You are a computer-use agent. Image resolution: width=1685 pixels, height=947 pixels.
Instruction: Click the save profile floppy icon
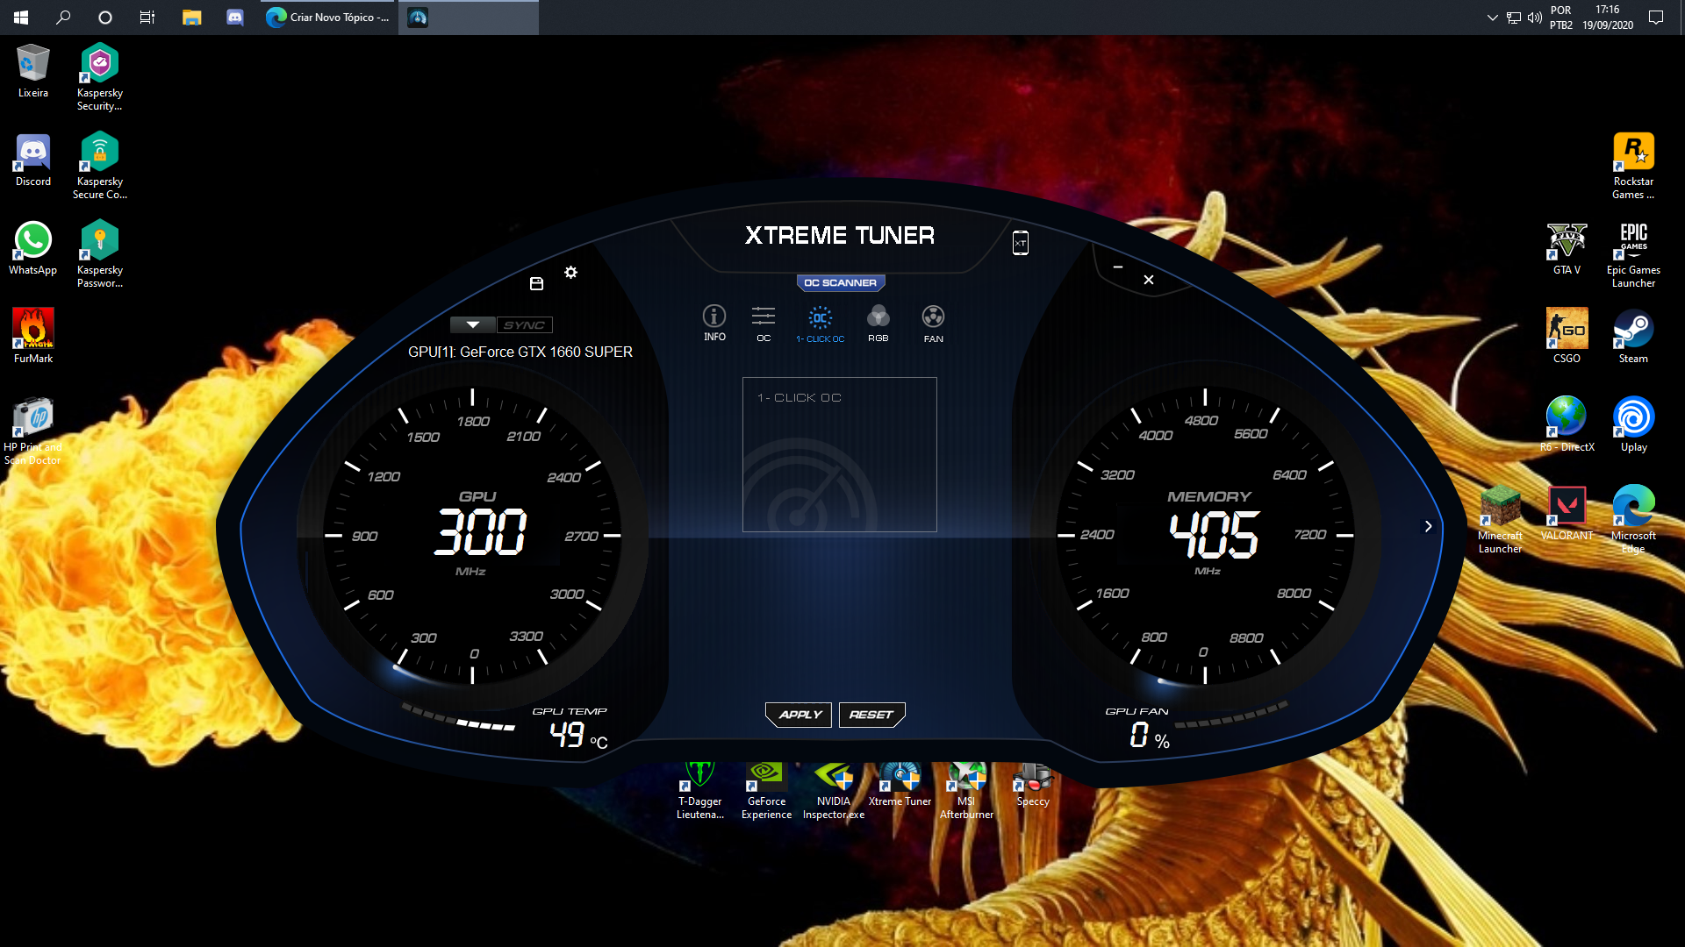coord(536,283)
